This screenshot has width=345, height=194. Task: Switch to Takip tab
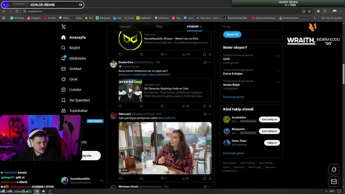159,26
